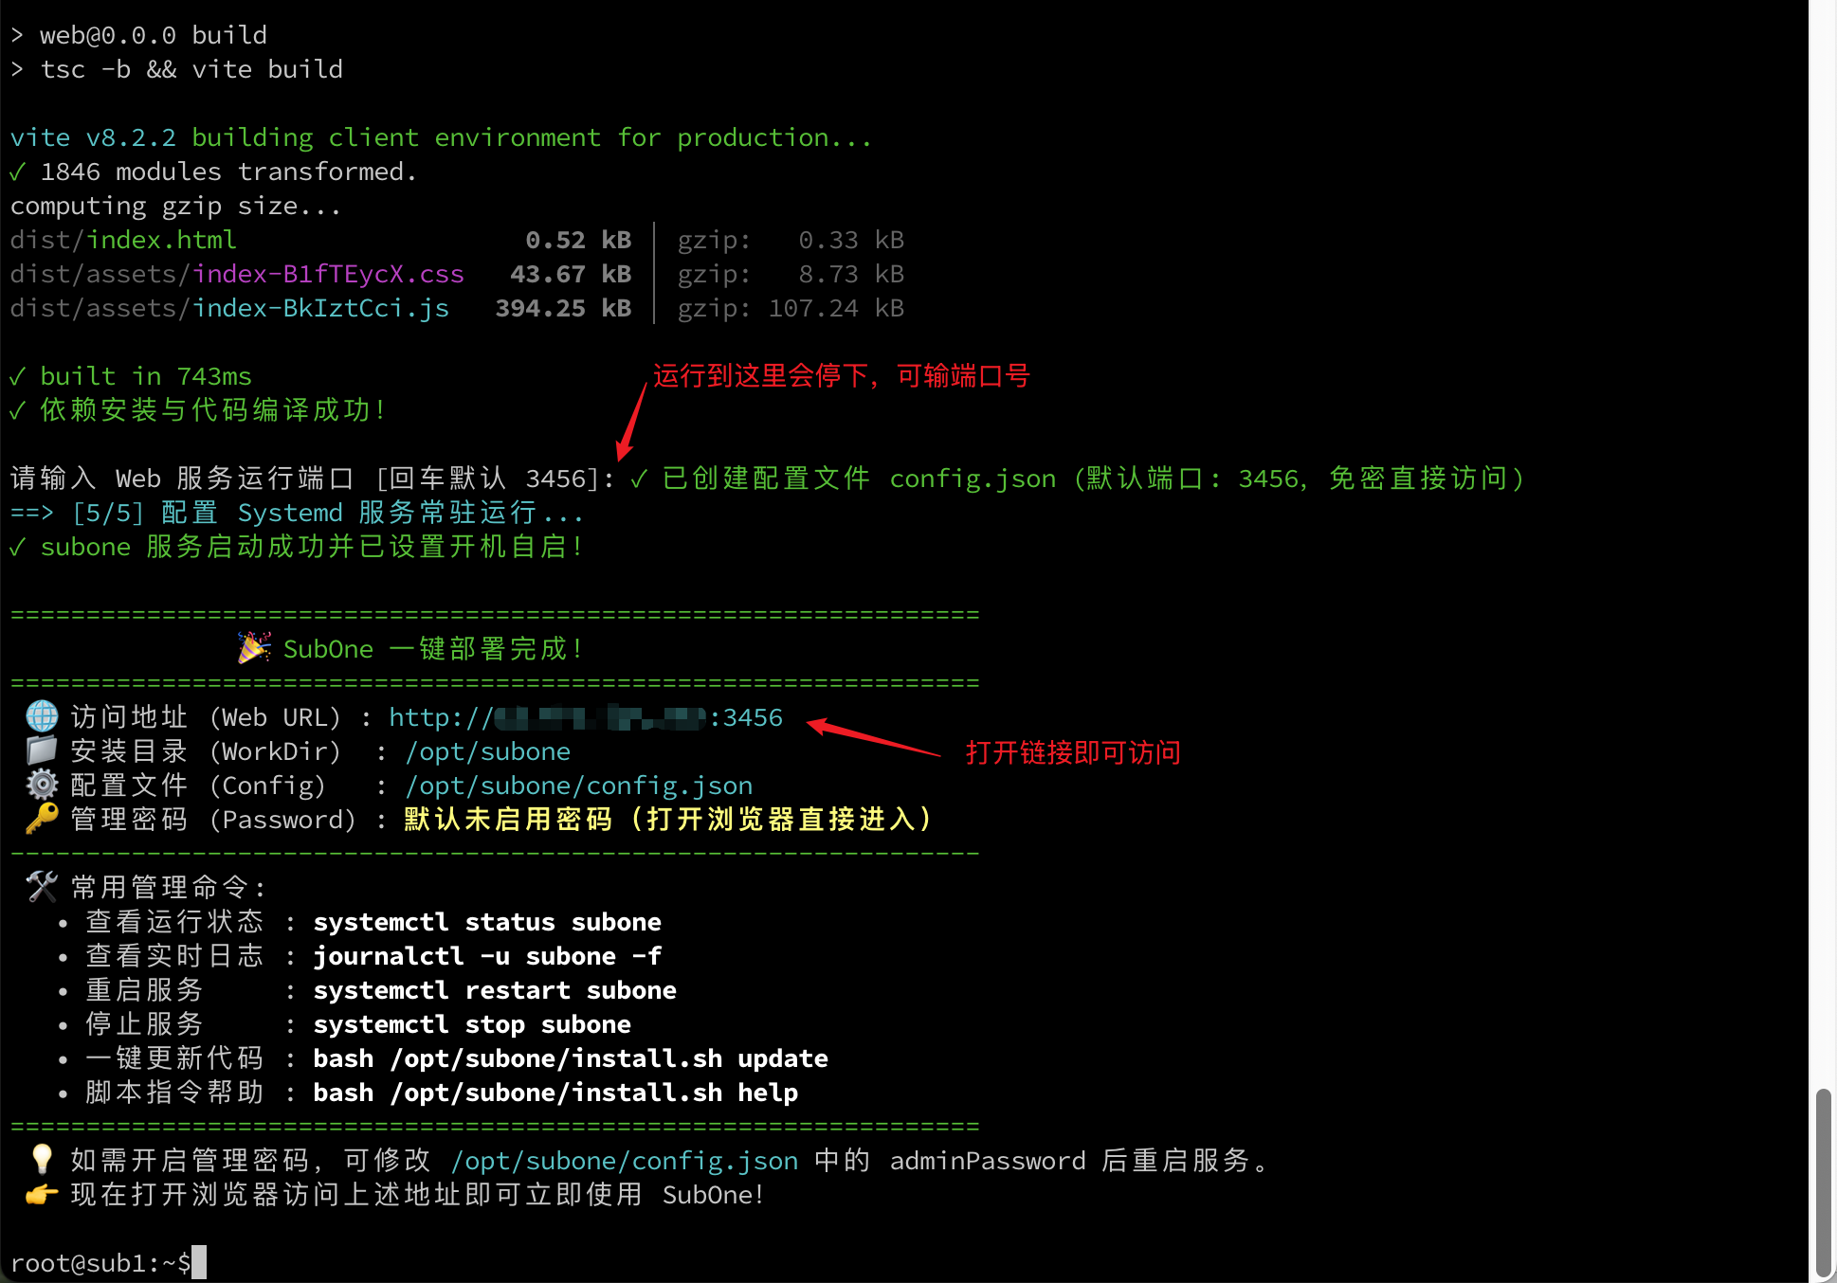The image size is (1837, 1283).
Task: Click the "配置文件 (Config)" label
Action: (198, 786)
